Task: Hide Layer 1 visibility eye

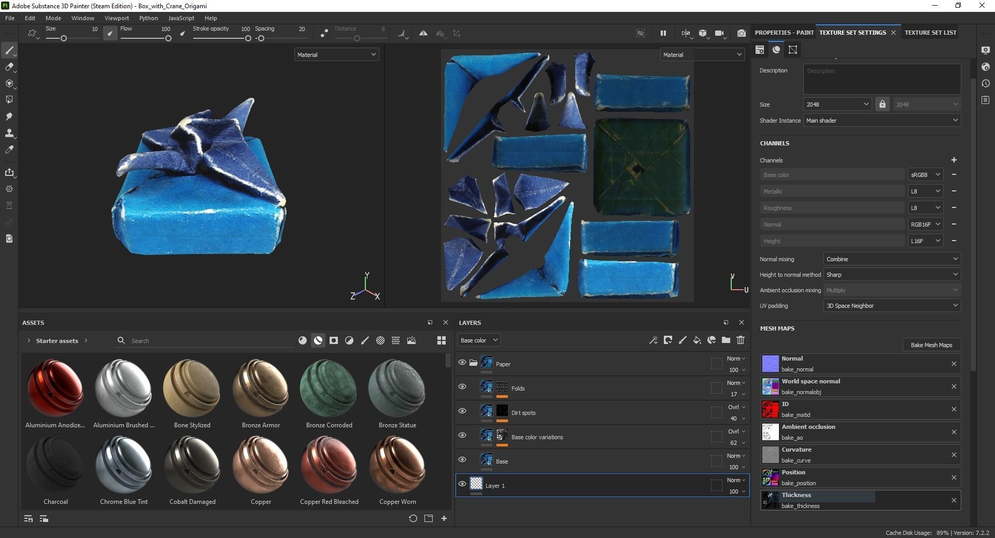Action: 462,484
